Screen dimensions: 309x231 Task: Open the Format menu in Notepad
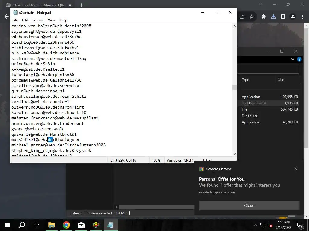click(38, 20)
